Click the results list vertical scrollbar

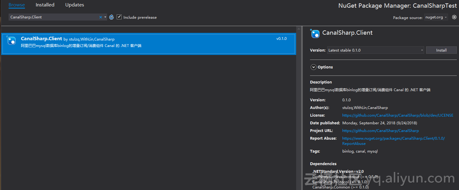coord(298,107)
